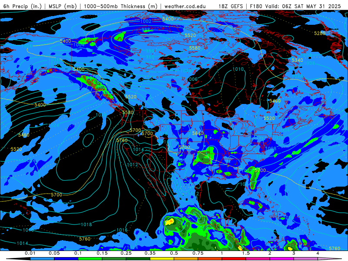Viewport: 348px width, 261px height.
Task: Click the 1026 isobar label off the Pacific coast
Action: click(101, 115)
